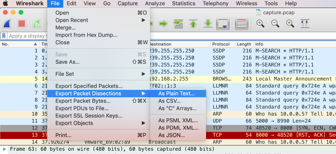Select Export Specified Packets...
Viewport: 336px width, 154px height.
(99, 86)
